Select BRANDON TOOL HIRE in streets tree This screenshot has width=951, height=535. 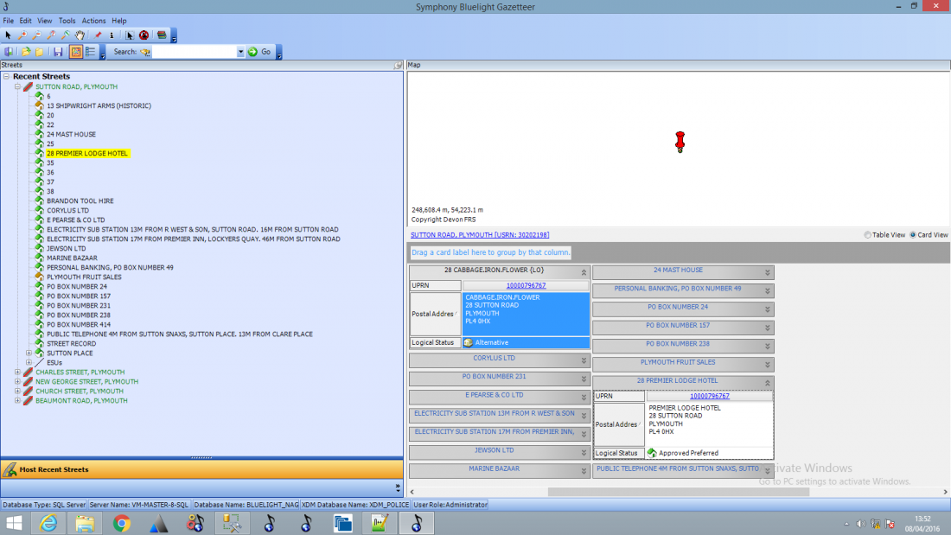point(80,201)
